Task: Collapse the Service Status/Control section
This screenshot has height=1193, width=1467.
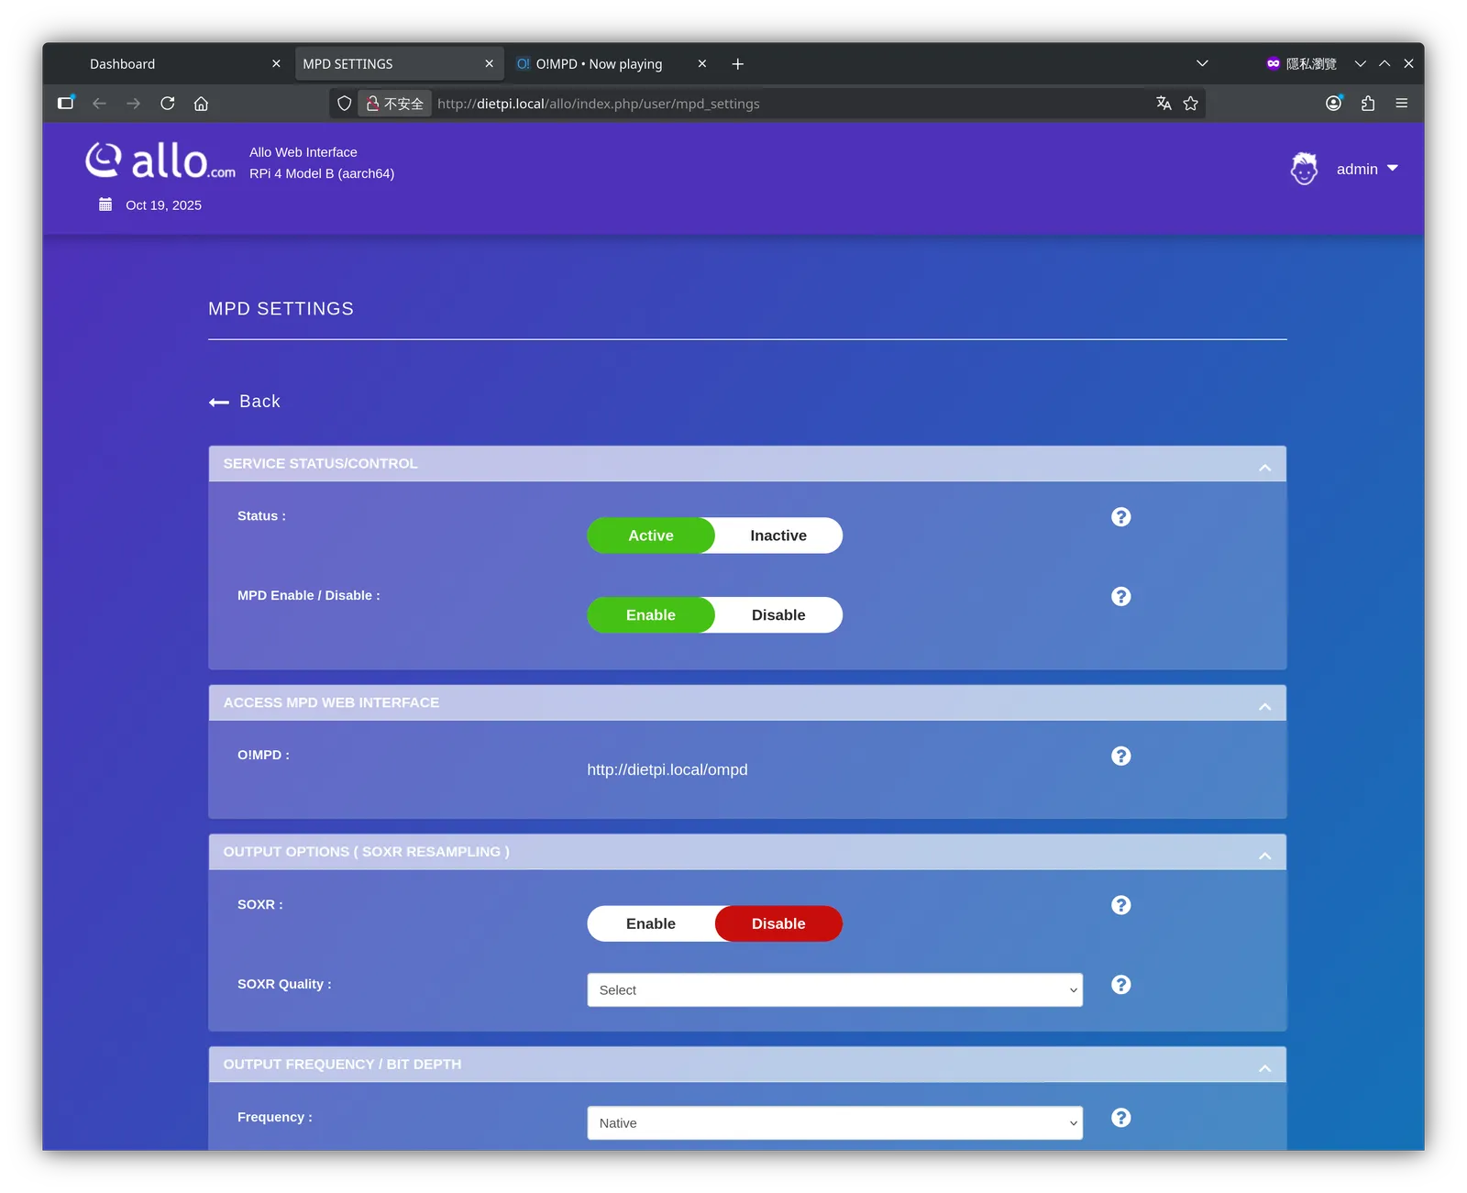Action: tap(1264, 468)
